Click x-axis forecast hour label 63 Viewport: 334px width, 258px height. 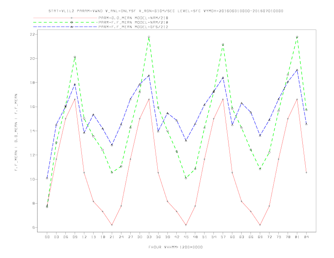[x=242, y=237]
